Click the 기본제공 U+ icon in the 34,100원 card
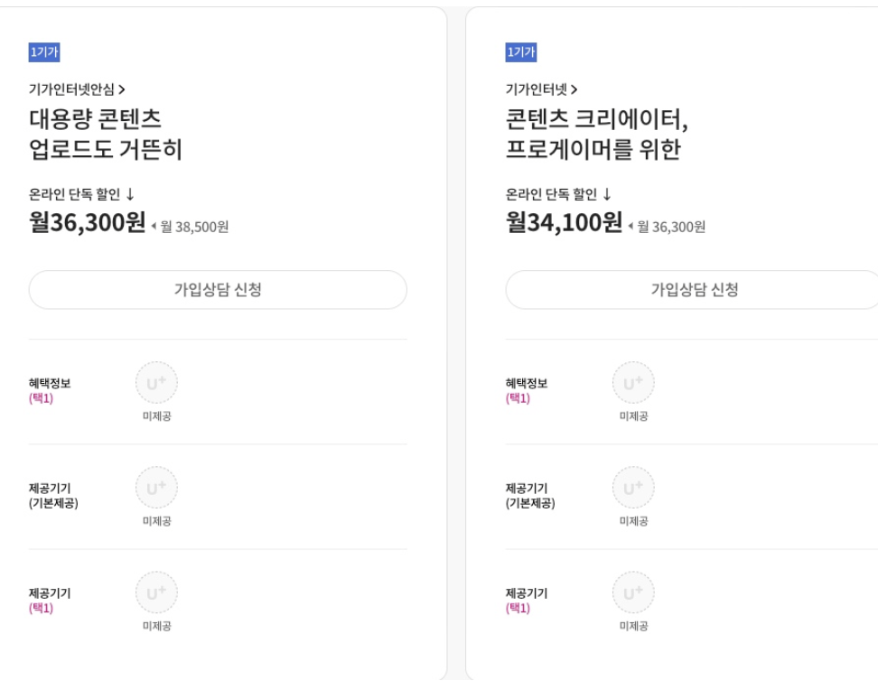This screenshot has height=681, width=878. click(x=633, y=488)
